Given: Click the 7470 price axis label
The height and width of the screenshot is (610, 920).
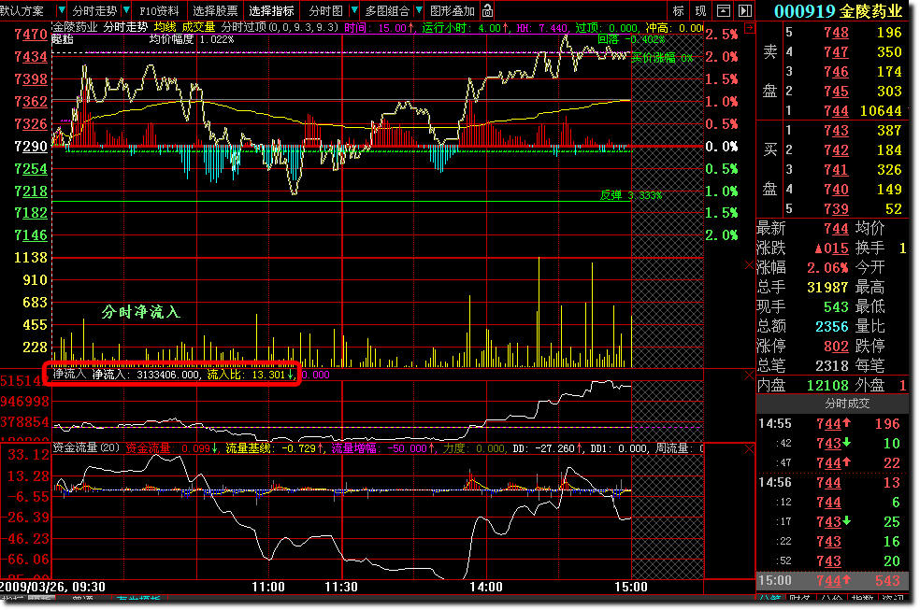Looking at the screenshot, I should click(31, 34).
